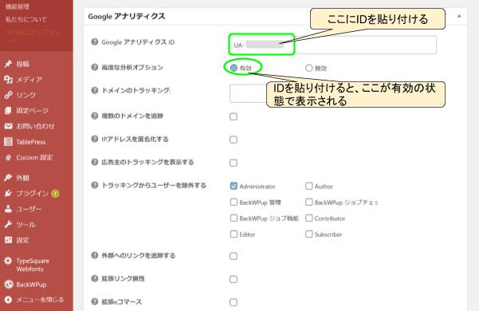Click help icon for 拡張eコマース
The width and height of the screenshot is (479, 311).
(x=95, y=301)
